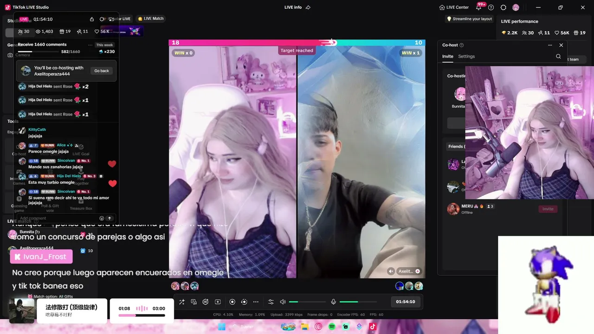This screenshot has height=334, width=594.
Task: Click the Target reached label
Action: [297, 50]
